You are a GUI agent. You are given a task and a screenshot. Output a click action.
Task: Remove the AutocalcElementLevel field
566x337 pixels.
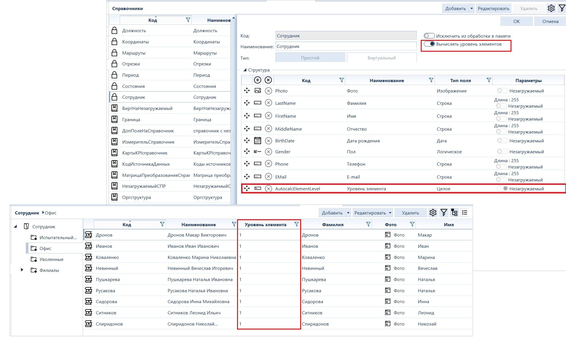(x=268, y=189)
